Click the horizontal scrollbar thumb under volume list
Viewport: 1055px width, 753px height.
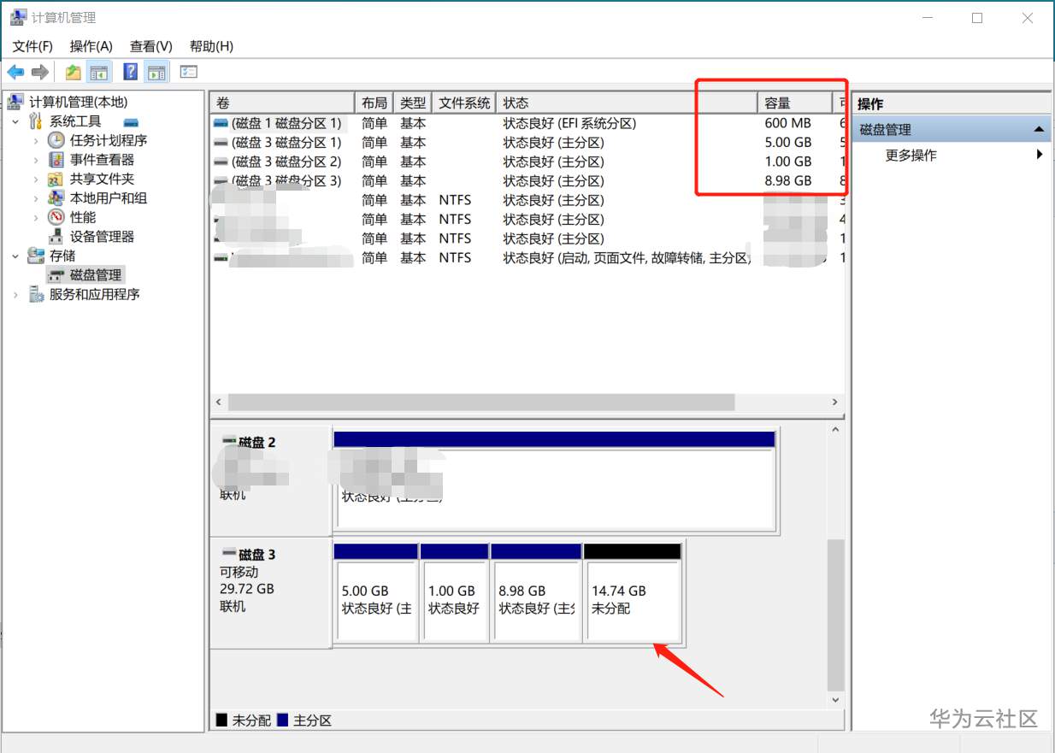pyautogui.click(x=481, y=402)
